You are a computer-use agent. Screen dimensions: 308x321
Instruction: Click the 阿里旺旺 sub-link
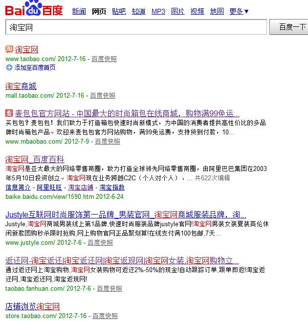[x=49, y=187]
